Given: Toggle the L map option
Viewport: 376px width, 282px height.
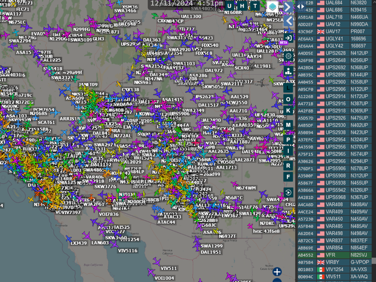Looking at the screenshot, I should 288,88.
